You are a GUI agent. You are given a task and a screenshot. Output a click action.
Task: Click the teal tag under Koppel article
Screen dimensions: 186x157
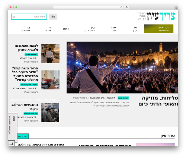[29, 85]
